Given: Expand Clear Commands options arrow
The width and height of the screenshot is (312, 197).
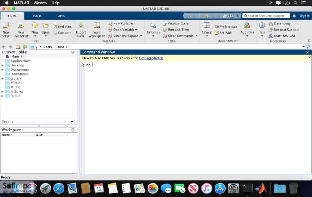Looking at the screenshot, I should pyautogui.click(x=197, y=36).
